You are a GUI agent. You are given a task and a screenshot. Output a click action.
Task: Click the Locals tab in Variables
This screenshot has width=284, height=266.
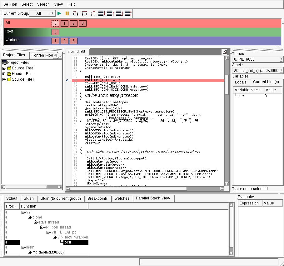[241, 82]
